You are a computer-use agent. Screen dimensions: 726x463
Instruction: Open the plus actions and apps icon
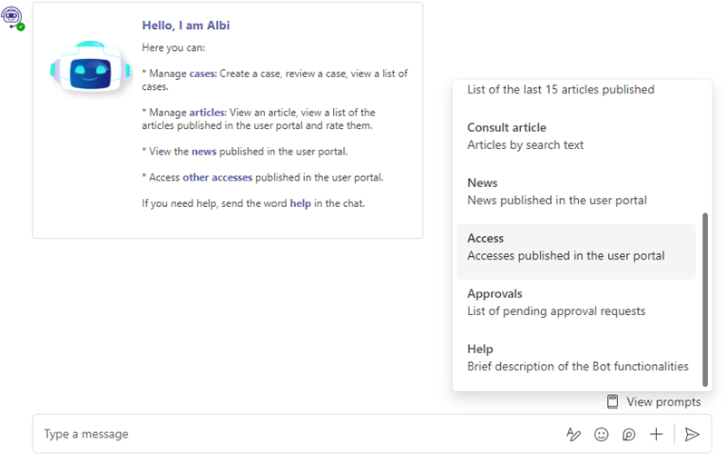[656, 434]
